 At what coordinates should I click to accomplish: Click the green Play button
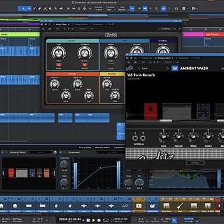(94, 220)
